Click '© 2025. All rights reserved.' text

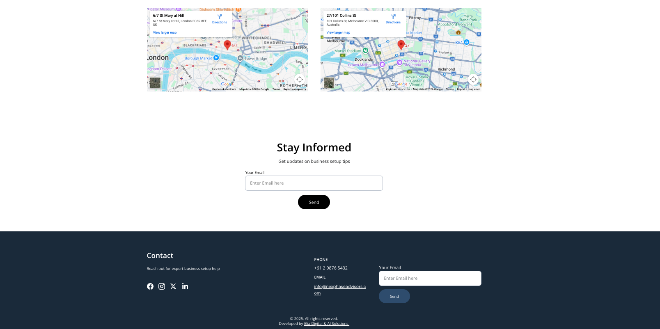314,319
